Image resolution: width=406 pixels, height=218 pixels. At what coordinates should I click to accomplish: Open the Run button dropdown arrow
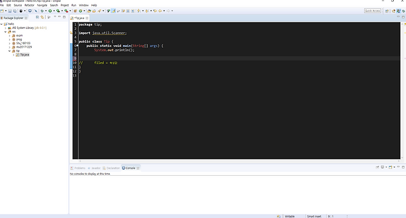pyautogui.click(x=54, y=11)
